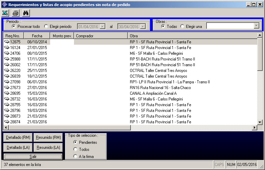
Task: Click the binoculars search icon
Action: pos(26,13)
